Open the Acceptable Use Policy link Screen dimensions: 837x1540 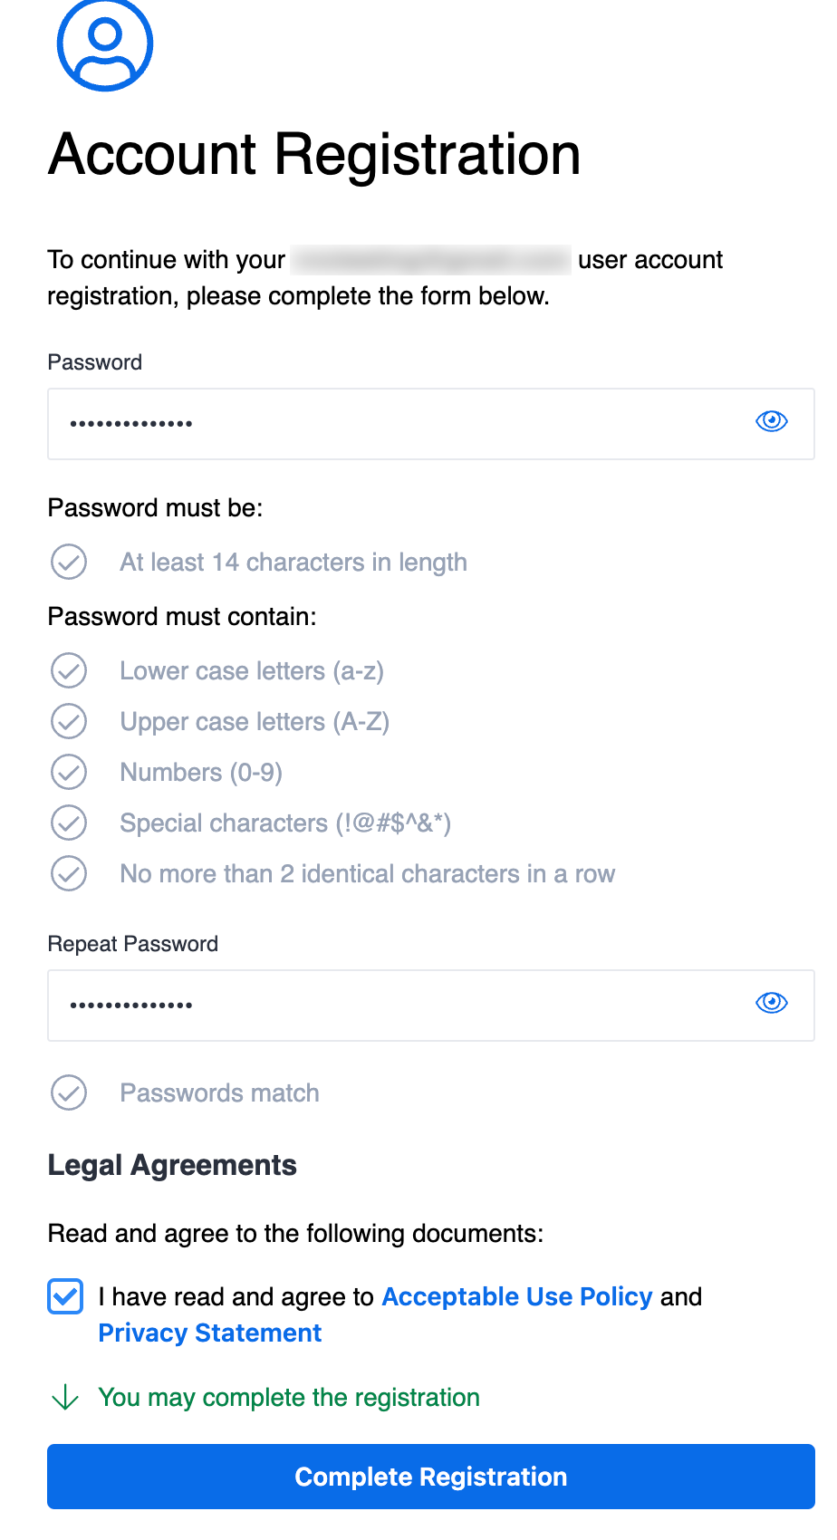pyautogui.click(x=517, y=1296)
